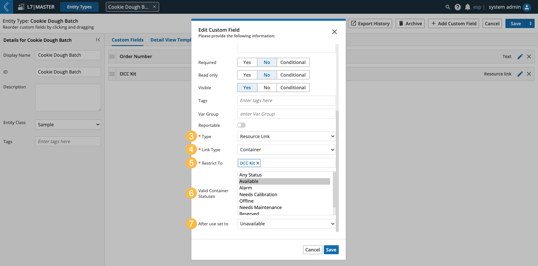
Task: Switch to the Custom Fields tab
Action: coord(127,40)
